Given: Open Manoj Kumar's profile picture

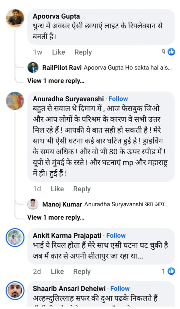Looking at the screenshot, I should pyautogui.click(x=33, y=204).
